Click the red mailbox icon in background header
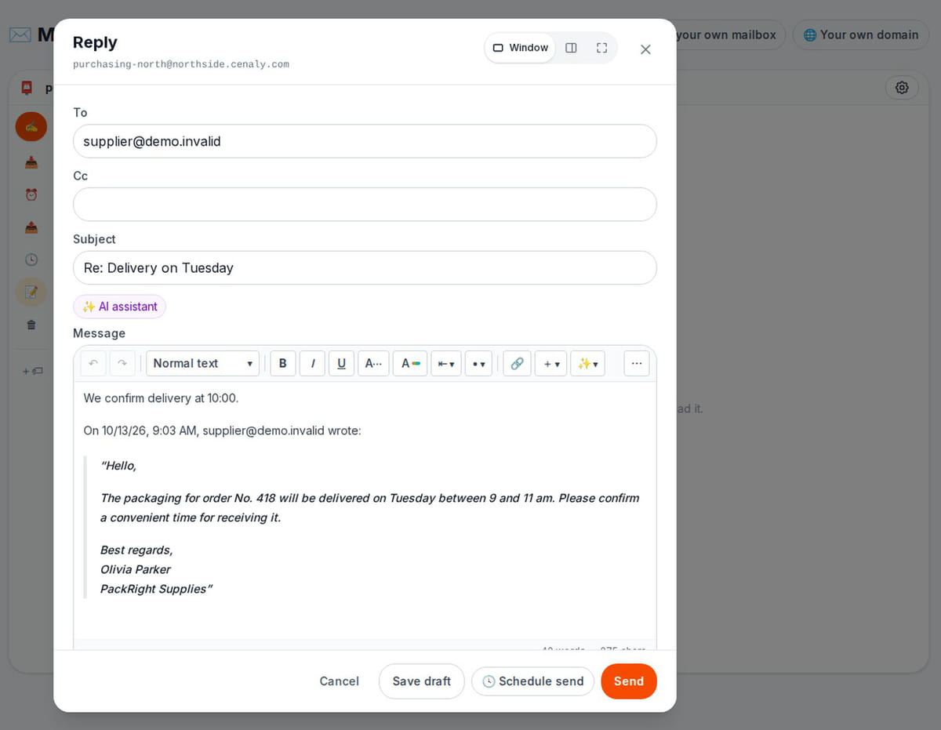Viewport: 941px width, 730px height. click(x=27, y=88)
